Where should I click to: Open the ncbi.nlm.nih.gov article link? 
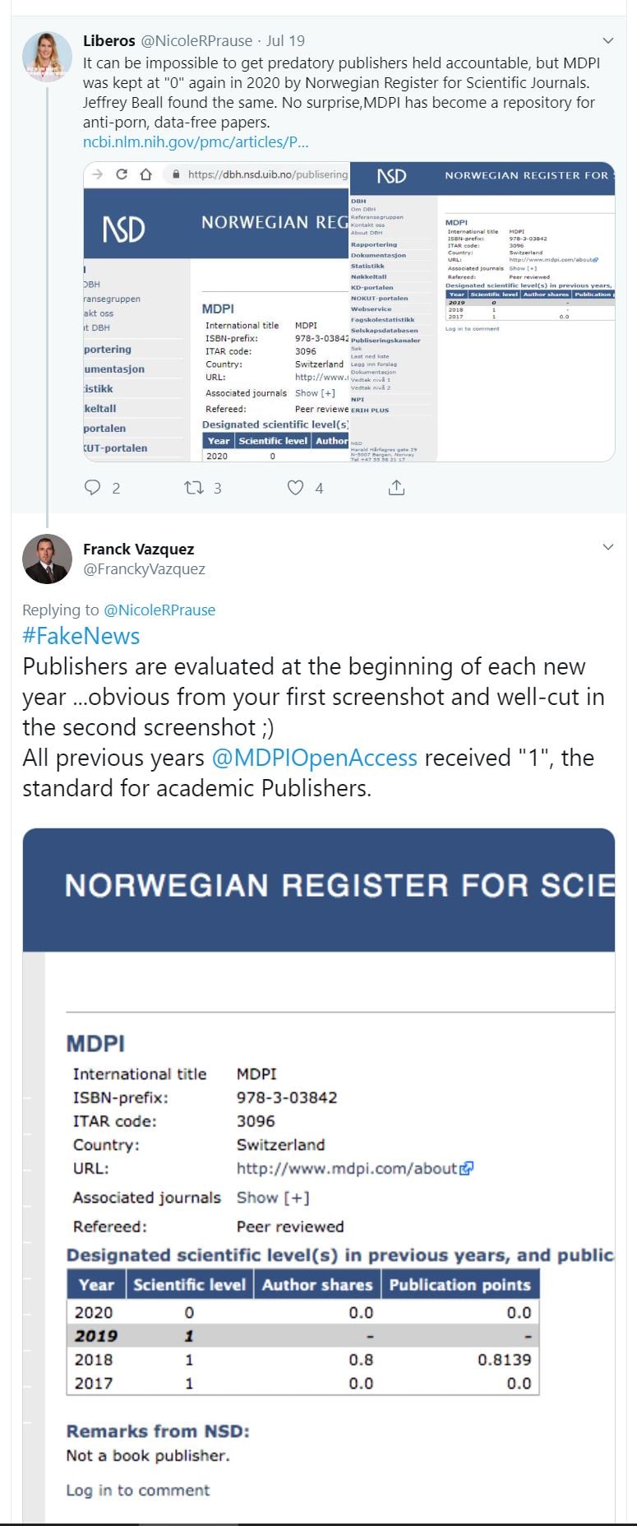pos(196,141)
